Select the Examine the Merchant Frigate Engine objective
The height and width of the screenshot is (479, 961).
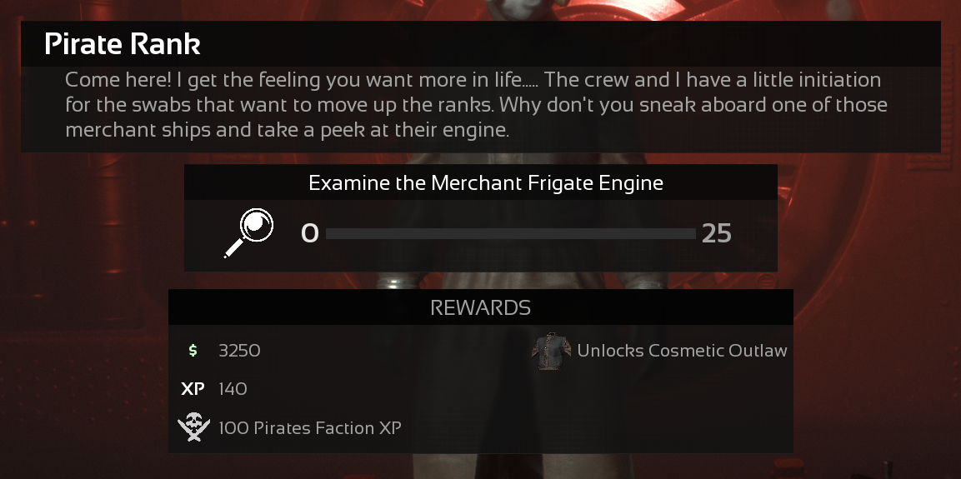pyautogui.click(x=486, y=182)
